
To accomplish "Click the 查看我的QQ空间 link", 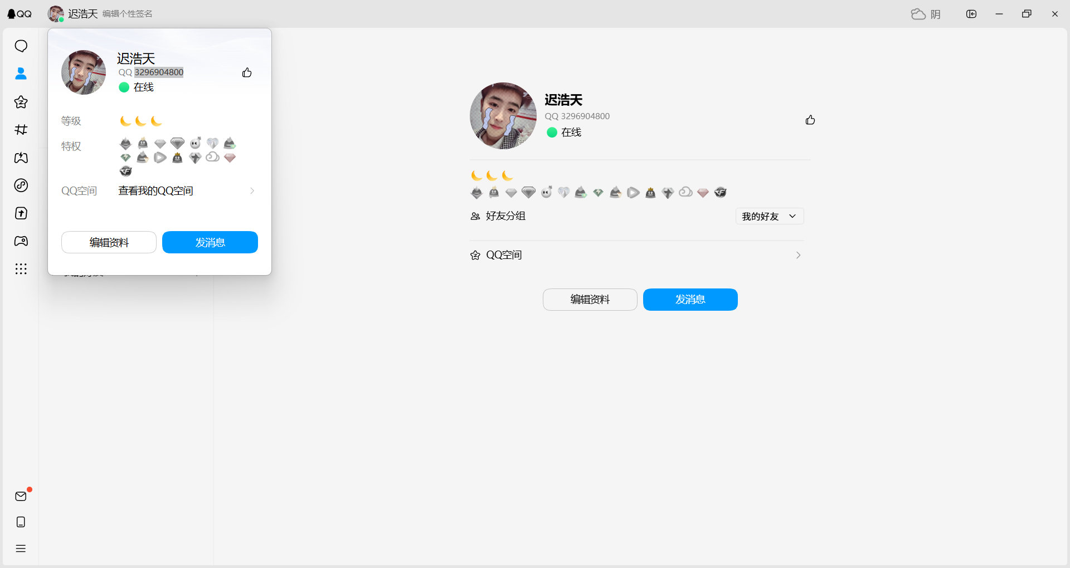I will click(x=156, y=191).
